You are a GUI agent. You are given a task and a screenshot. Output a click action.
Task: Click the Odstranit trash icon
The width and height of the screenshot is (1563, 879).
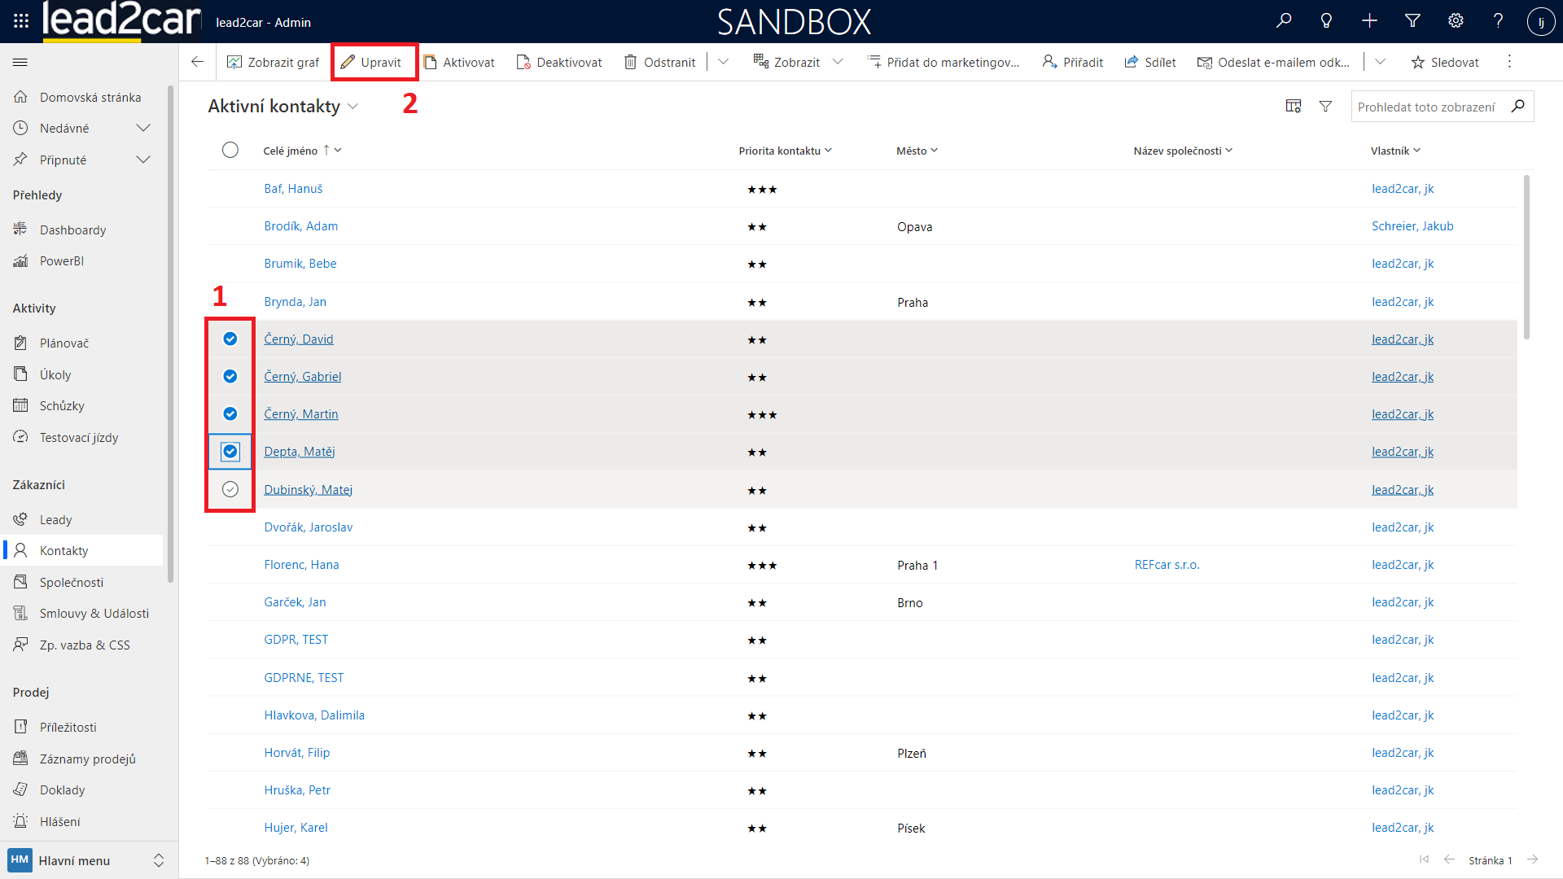pyautogui.click(x=630, y=63)
